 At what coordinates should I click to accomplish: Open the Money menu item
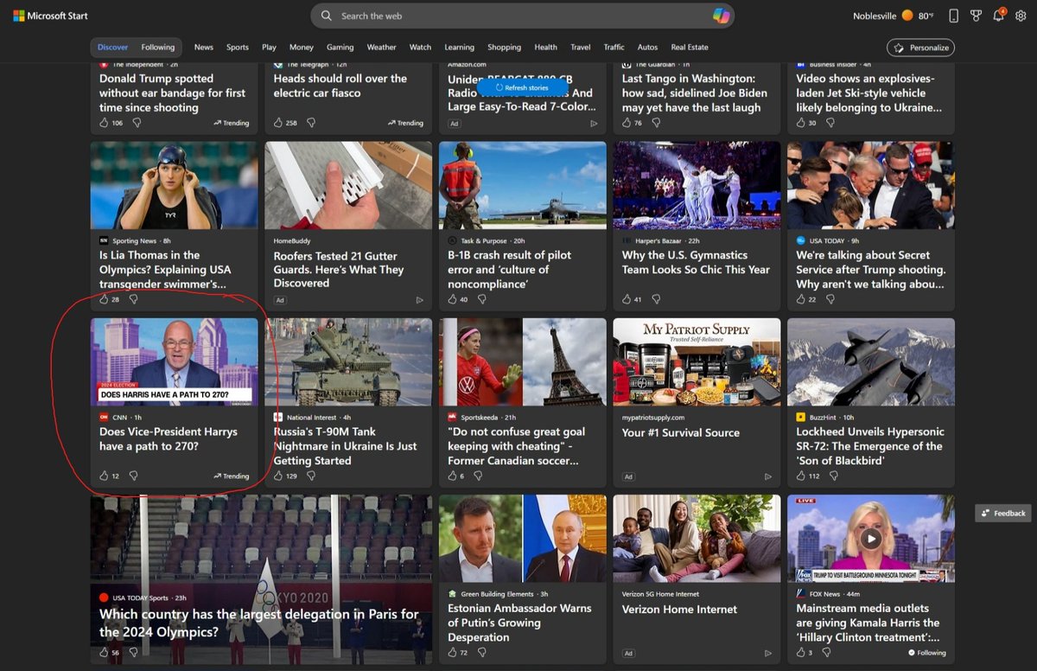tap(302, 48)
